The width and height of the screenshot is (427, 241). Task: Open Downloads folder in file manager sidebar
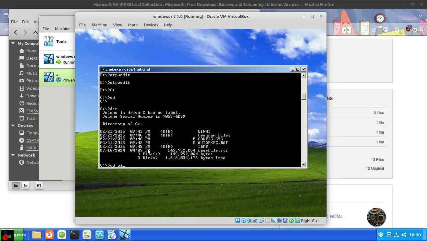[28, 96]
